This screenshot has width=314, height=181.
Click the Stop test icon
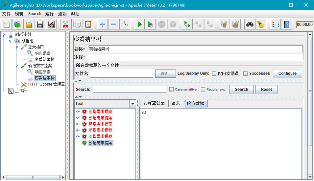click(x=162, y=24)
